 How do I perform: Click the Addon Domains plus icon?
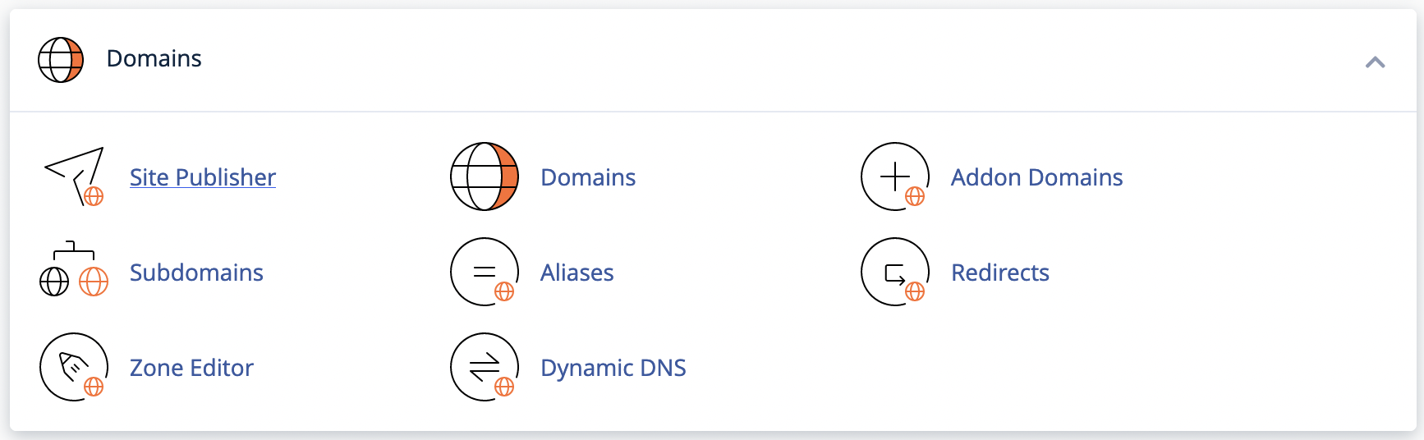click(895, 176)
